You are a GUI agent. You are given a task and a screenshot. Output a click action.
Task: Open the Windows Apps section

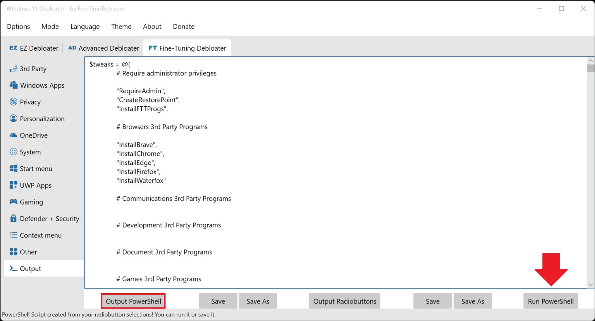(x=42, y=85)
